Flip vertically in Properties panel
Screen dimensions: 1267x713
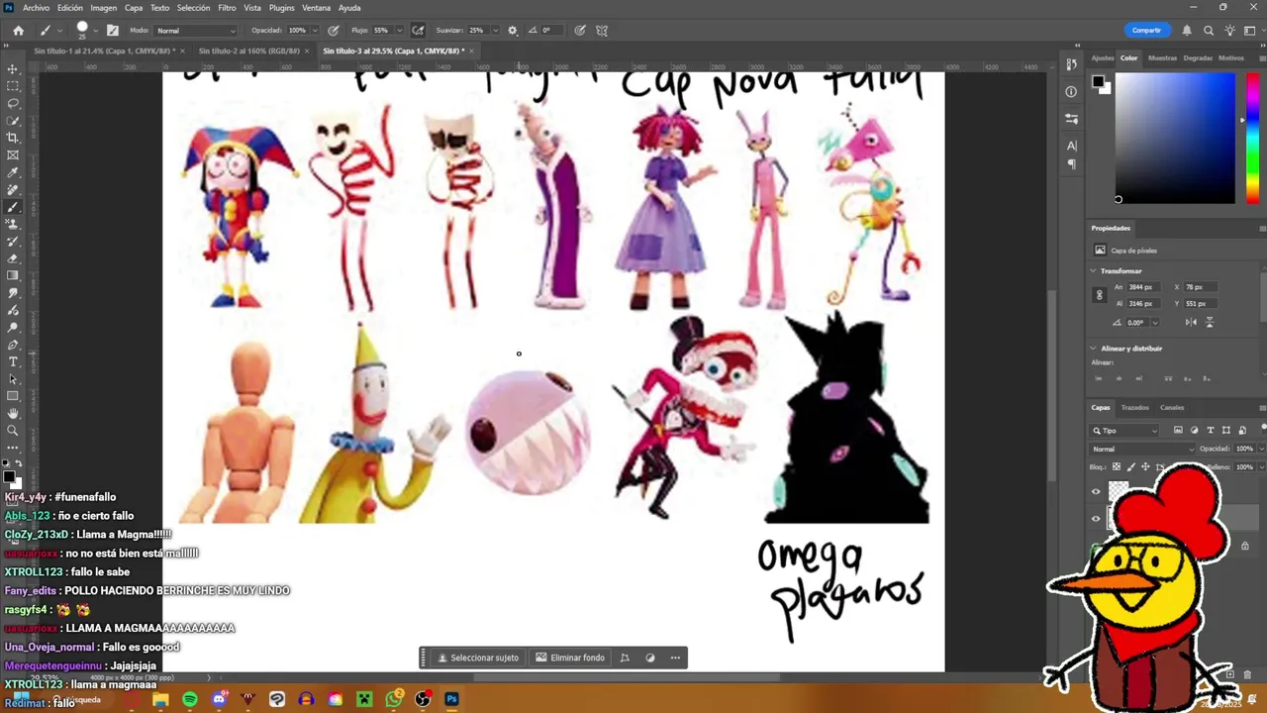pos(1210,322)
